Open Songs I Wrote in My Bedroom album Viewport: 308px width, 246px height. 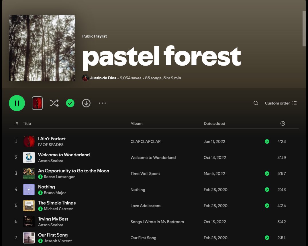point(157,222)
